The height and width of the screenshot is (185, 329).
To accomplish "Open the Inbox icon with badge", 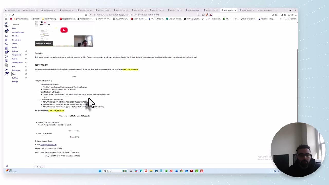I will tap(6, 52).
